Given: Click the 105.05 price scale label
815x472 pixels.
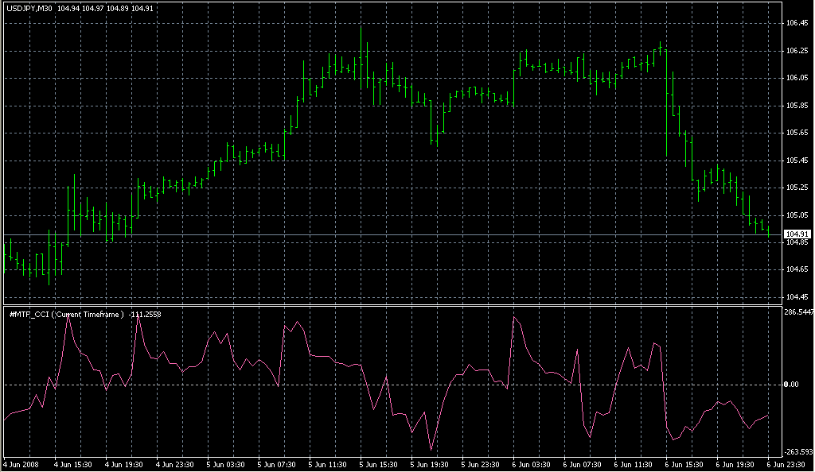Looking at the screenshot, I should (x=797, y=215).
